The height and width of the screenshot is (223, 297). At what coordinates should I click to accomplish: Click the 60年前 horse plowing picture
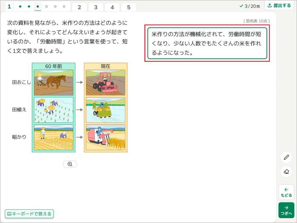(54, 82)
